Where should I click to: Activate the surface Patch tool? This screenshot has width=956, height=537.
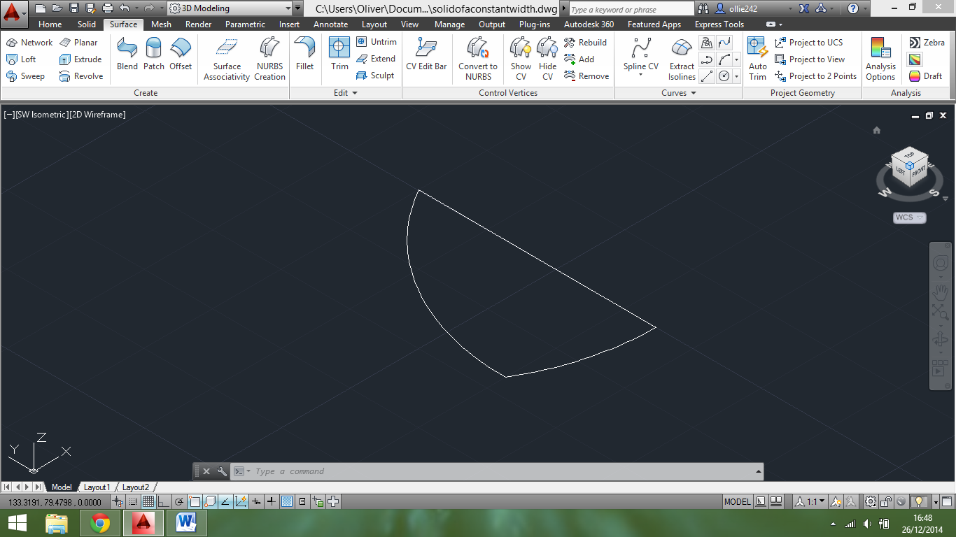pos(154,55)
